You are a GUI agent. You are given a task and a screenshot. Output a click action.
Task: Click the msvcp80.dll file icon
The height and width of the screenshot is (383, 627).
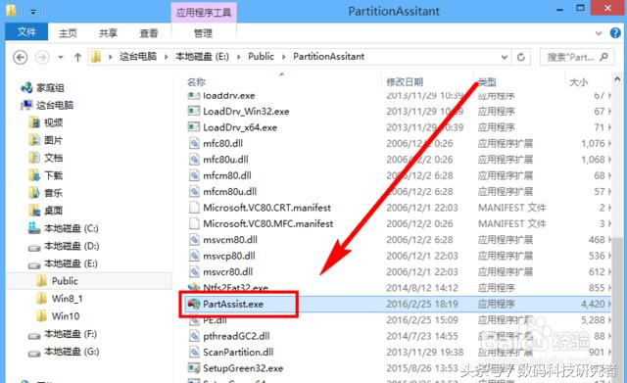[194, 256]
